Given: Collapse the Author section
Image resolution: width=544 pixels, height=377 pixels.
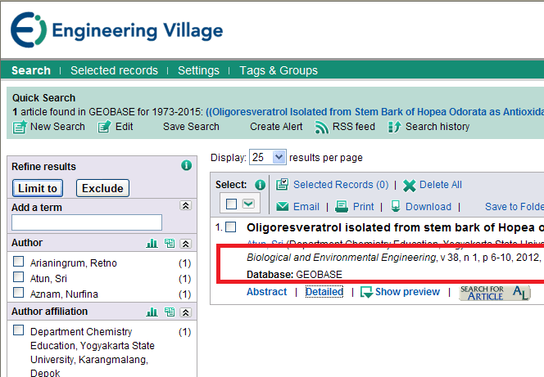Looking at the screenshot, I should [186, 244].
